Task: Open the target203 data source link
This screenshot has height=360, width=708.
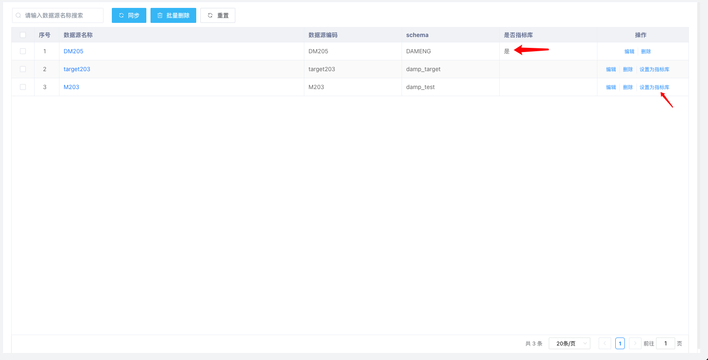Action: 77,69
